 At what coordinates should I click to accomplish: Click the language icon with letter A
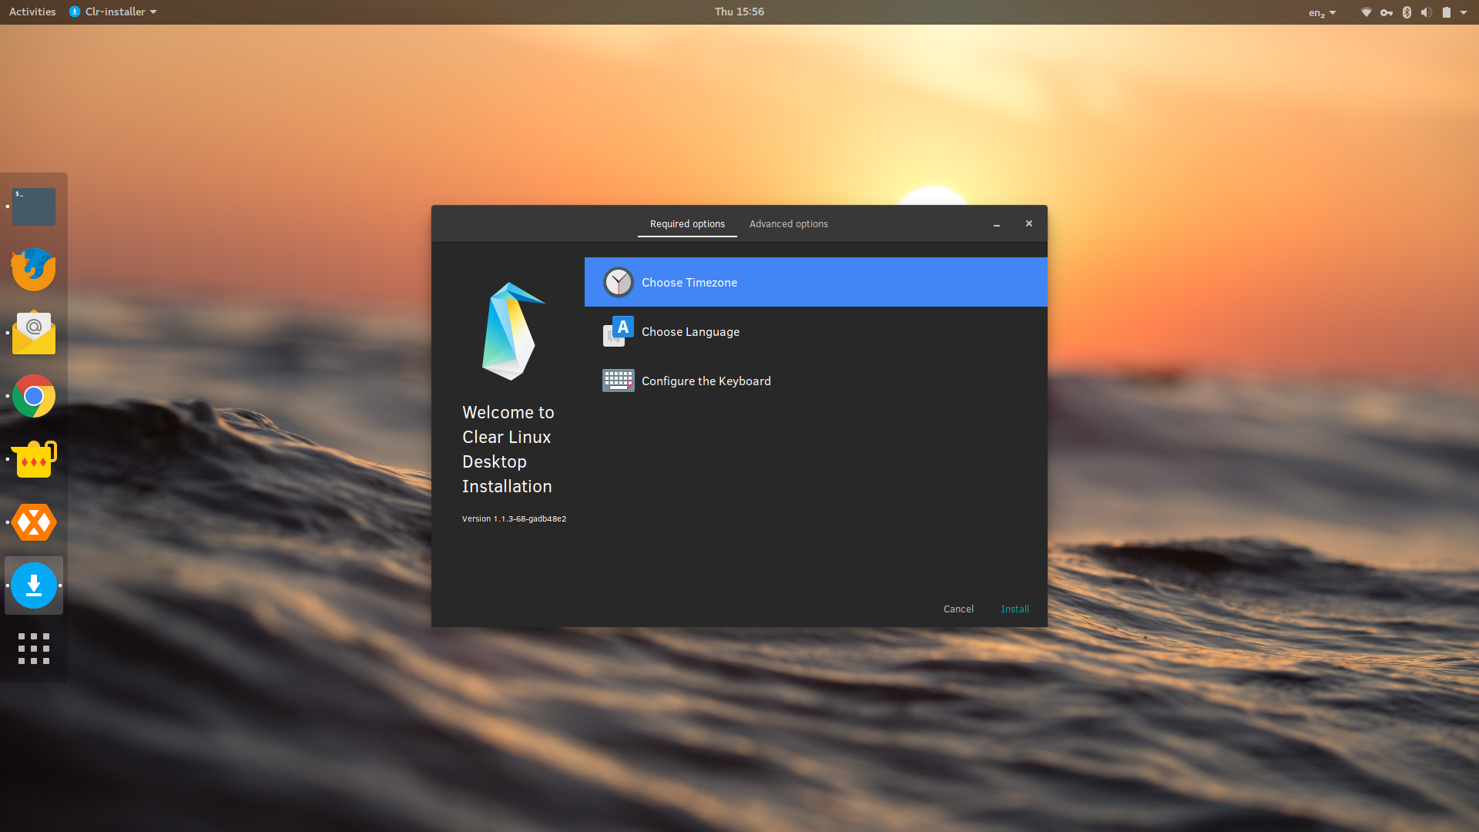coord(618,331)
